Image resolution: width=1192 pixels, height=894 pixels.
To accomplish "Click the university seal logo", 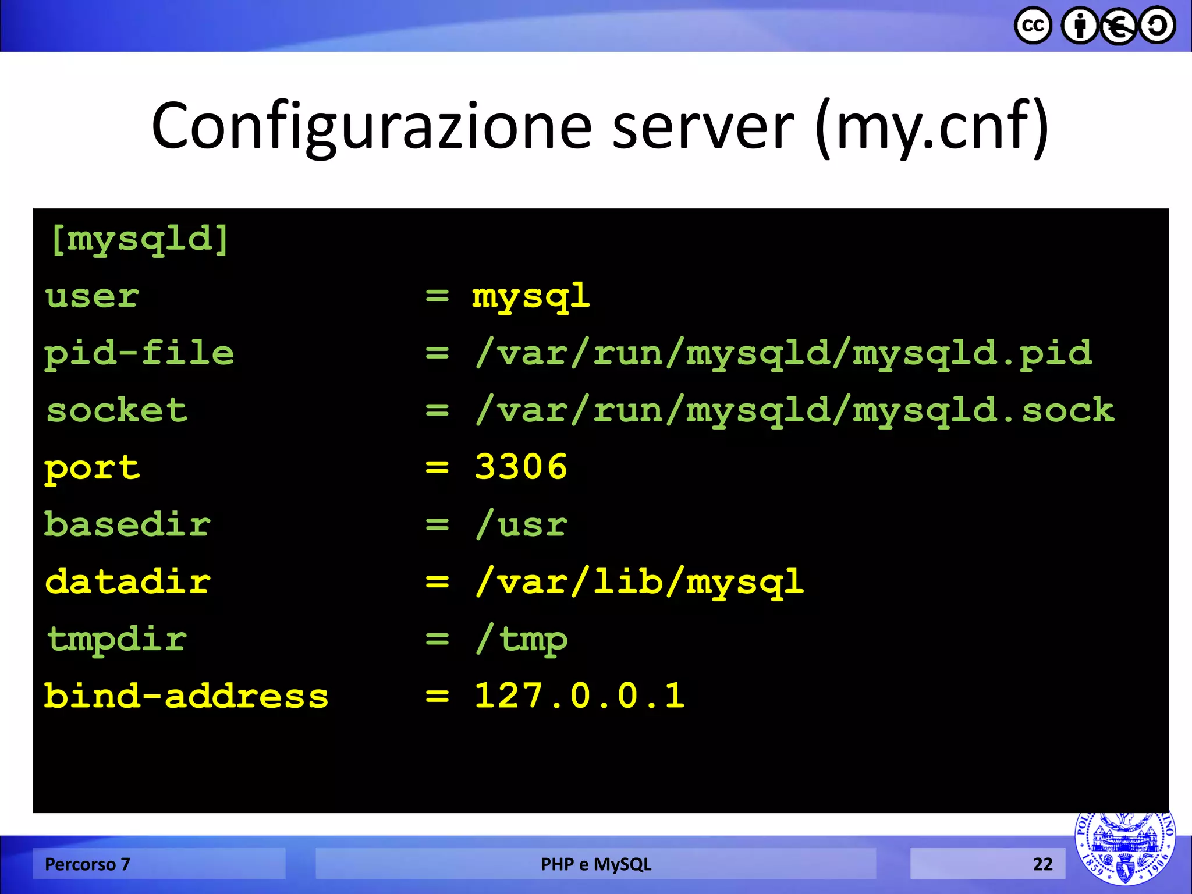I will pos(1124,849).
